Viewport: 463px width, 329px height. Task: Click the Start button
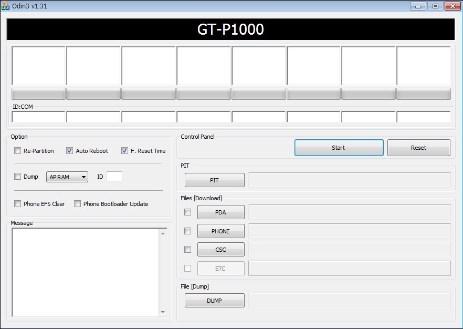coord(339,148)
